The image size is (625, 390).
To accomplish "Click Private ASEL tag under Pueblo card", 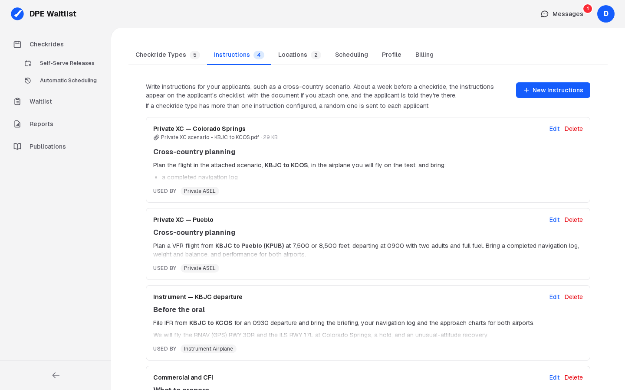I will tap(200, 268).
